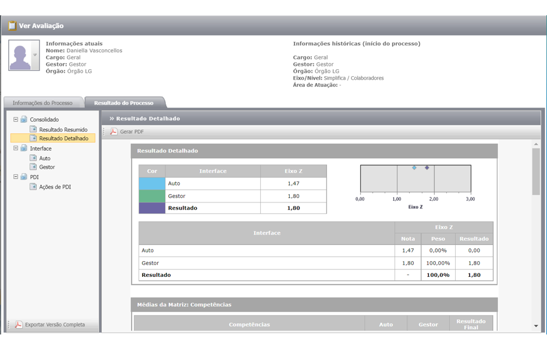Open Resultado Detalhado in the tree
This screenshot has width=547, height=349.
63,138
